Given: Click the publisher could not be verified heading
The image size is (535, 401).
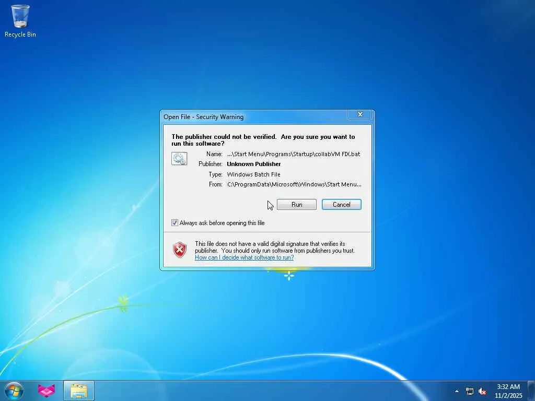Looking at the screenshot, I should click(x=263, y=140).
